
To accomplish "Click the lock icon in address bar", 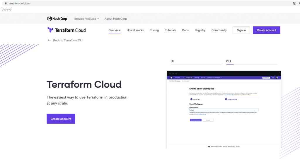I will (6, 4).
